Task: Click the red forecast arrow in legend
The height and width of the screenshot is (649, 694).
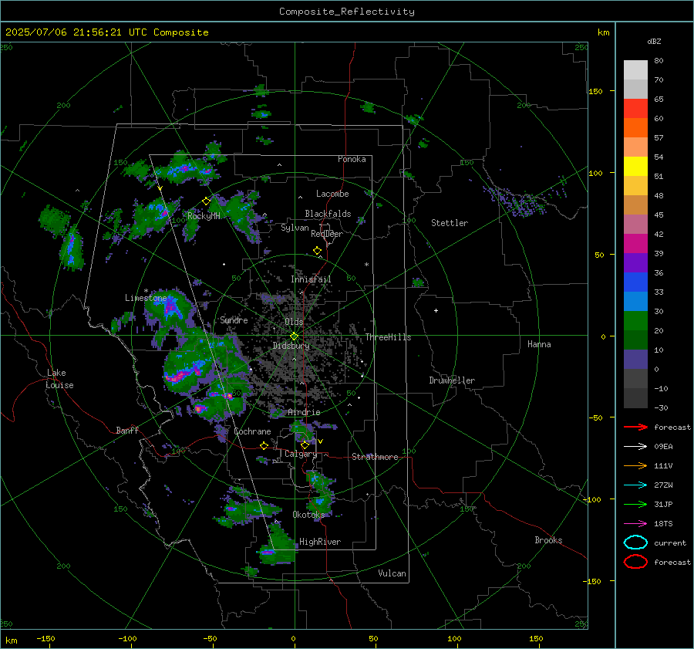Action: [x=635, y=427]
